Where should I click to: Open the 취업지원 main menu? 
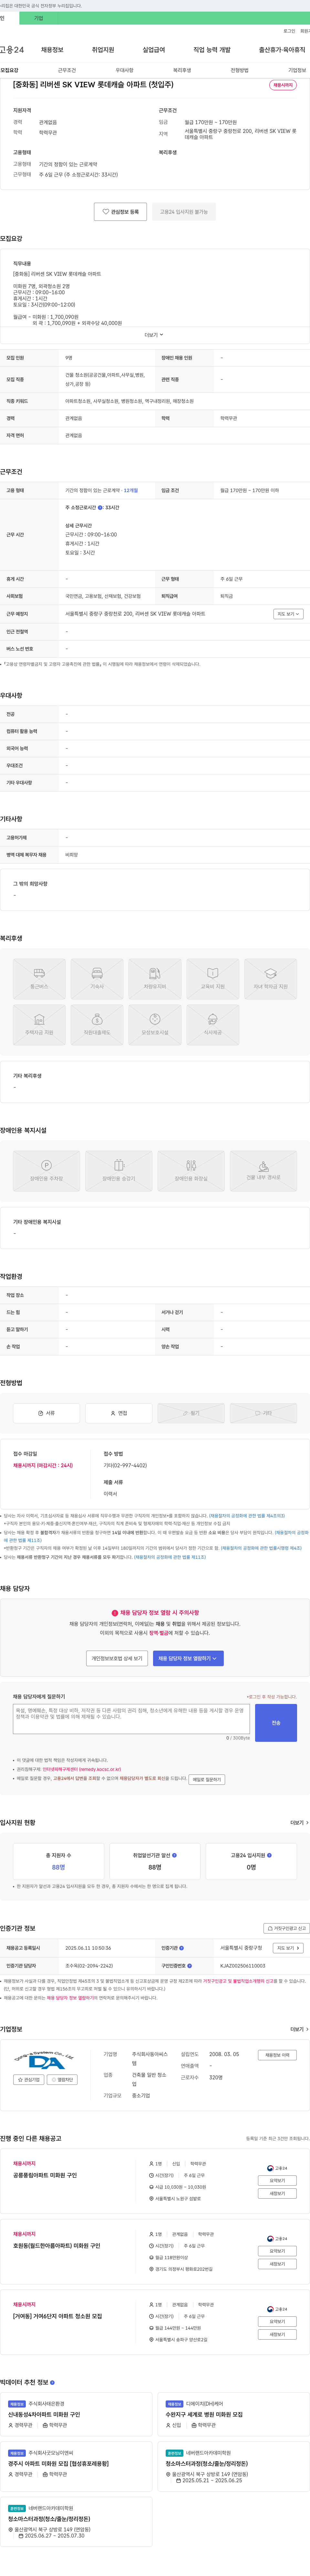pyautogui.click(x=103, y=50)
